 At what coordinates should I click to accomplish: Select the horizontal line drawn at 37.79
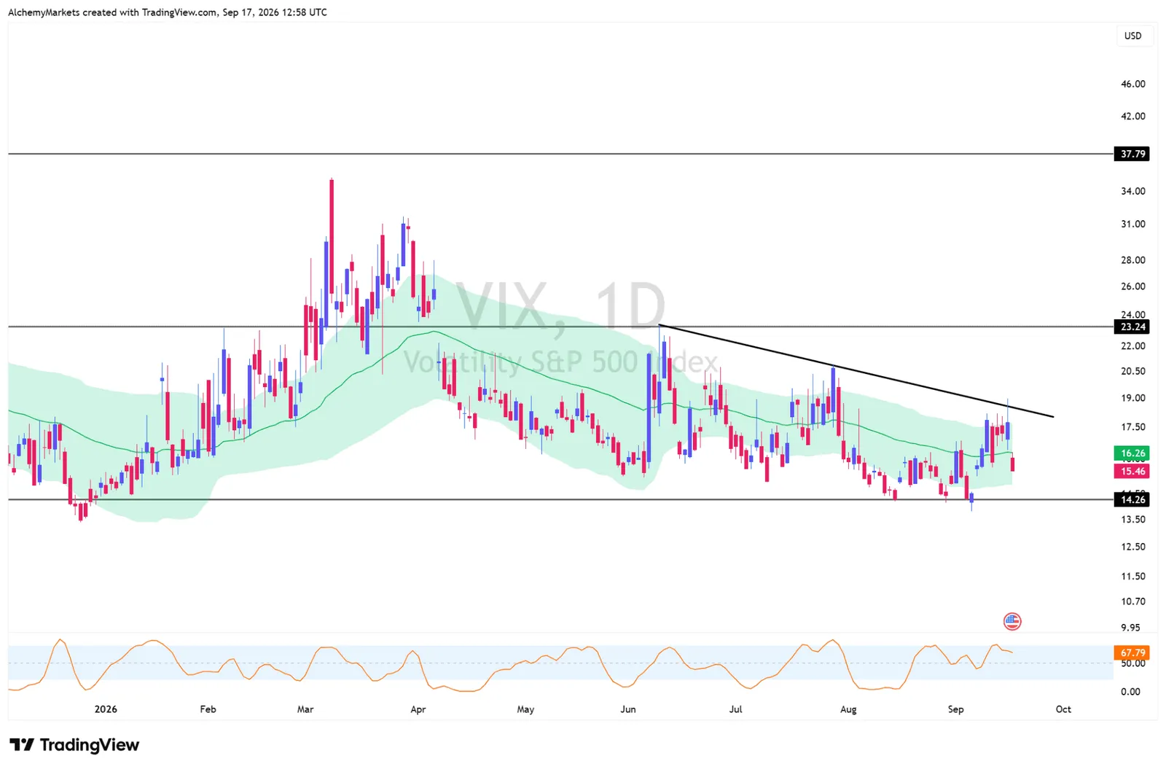[x=560, y=154]
